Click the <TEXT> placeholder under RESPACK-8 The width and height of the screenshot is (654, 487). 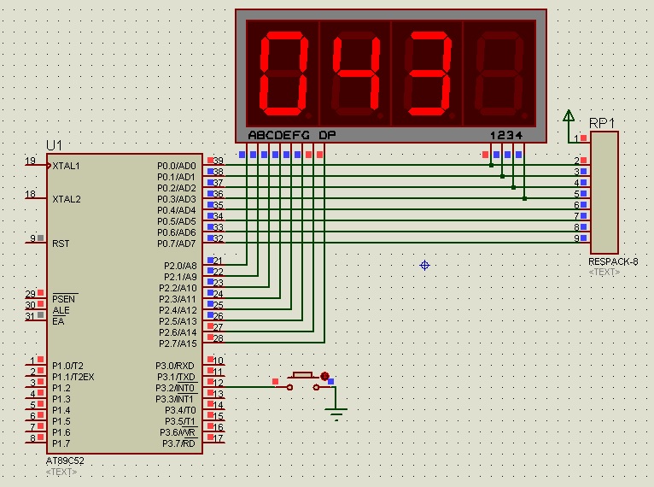pos(604,272)
